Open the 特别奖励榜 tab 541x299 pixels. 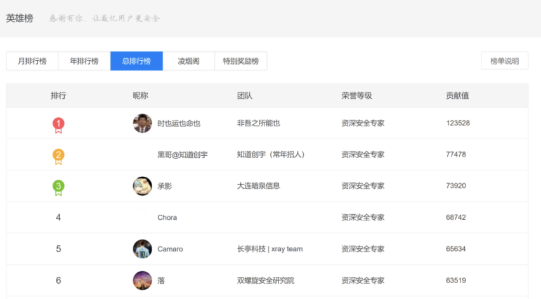[x=240, y=61]
